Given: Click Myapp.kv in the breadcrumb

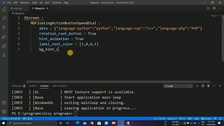Looking at the screenshot, I should pyautogui.click(x=20, y=13).
